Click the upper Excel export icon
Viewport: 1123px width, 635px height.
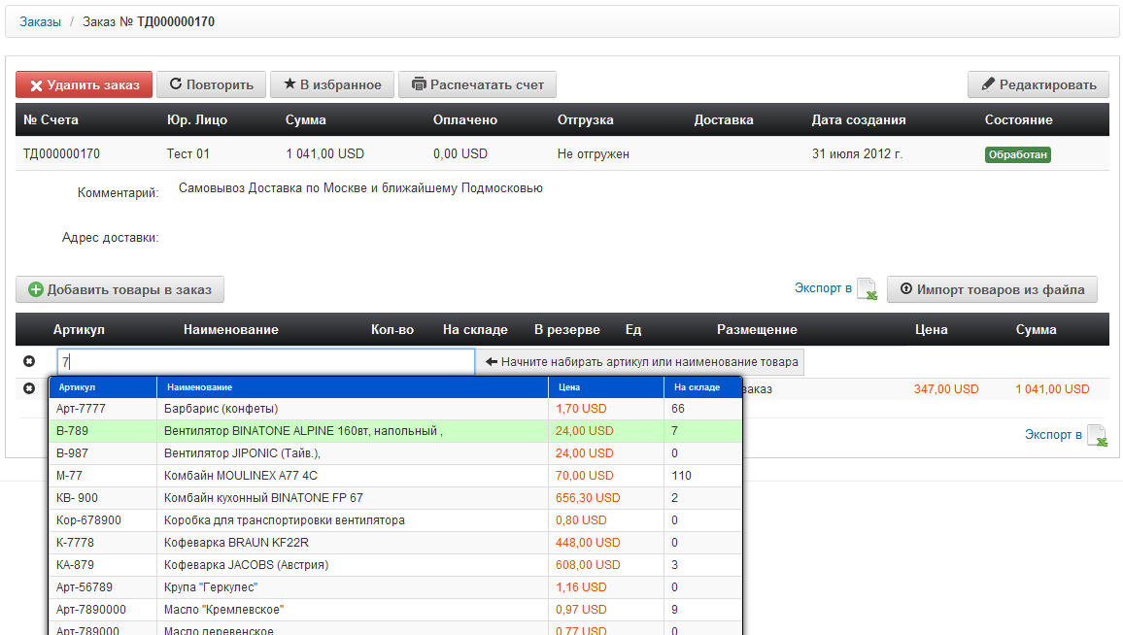tap(867, 289)
